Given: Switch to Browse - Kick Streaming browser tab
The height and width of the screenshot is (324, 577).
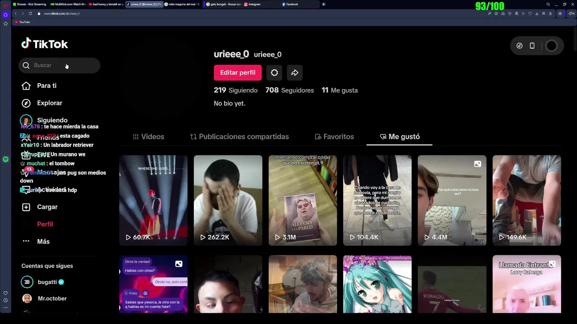Looking at the screenshot, I should tap(30, 4).
